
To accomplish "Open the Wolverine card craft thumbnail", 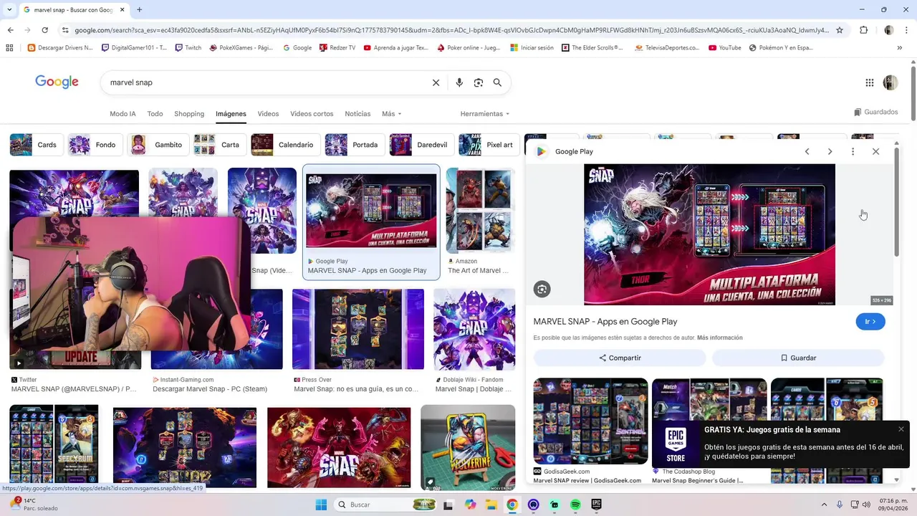I will 468,447.
